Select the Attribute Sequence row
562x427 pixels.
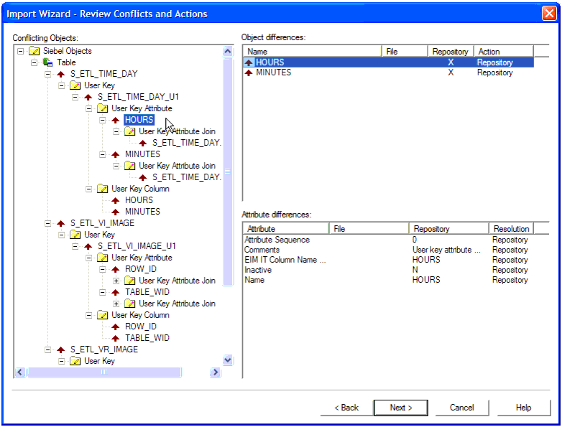[x=388, y=240]
